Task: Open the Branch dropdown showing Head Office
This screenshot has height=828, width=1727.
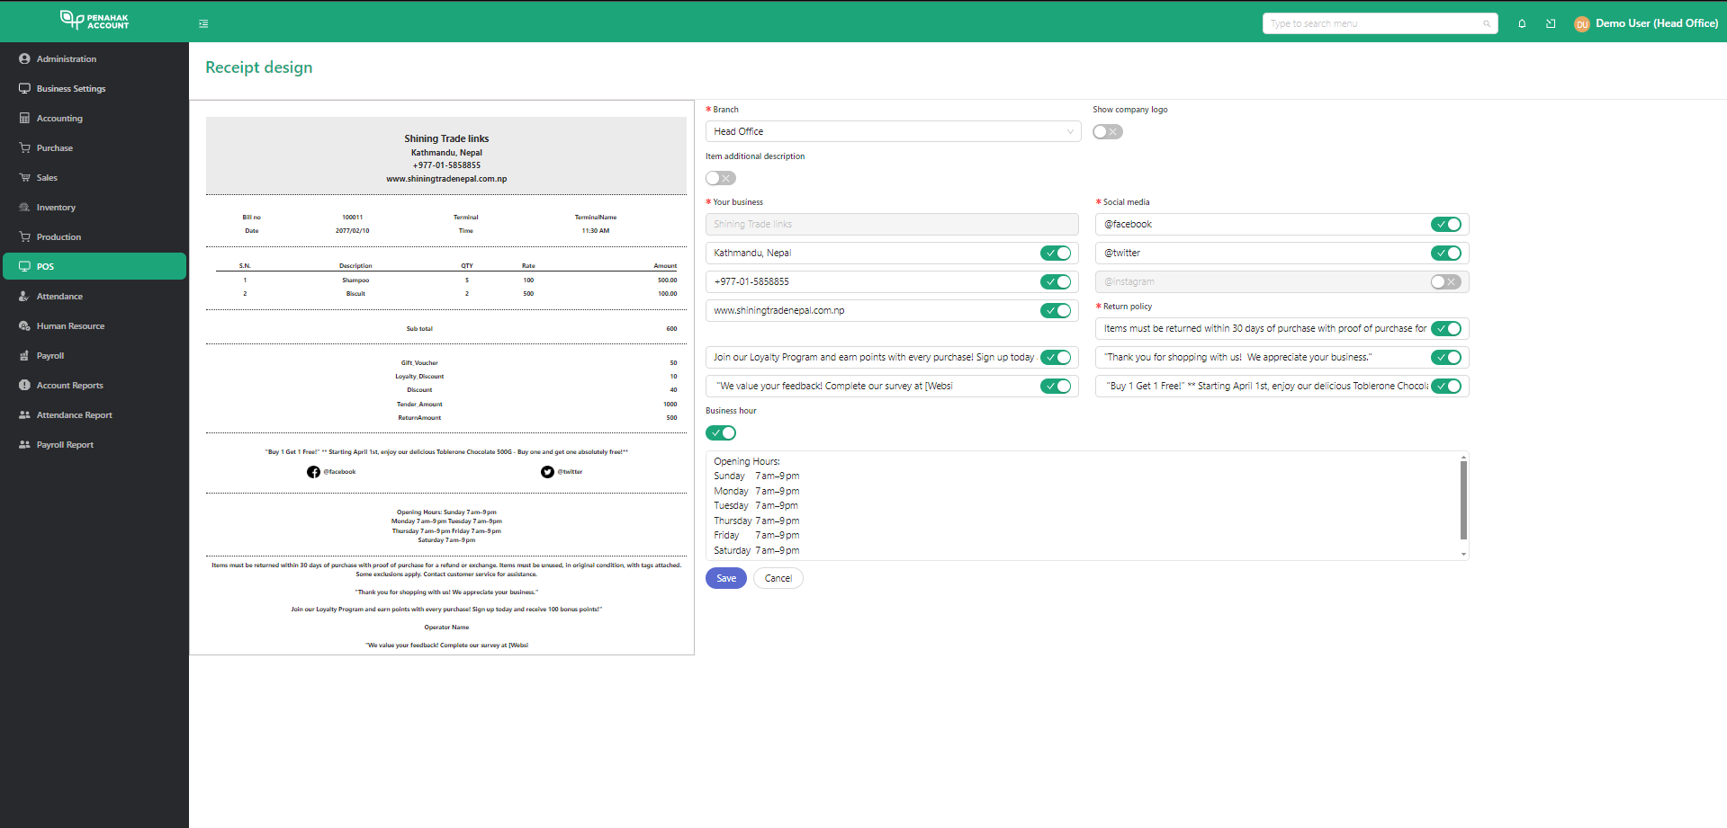Action: [x=893, y=132]
